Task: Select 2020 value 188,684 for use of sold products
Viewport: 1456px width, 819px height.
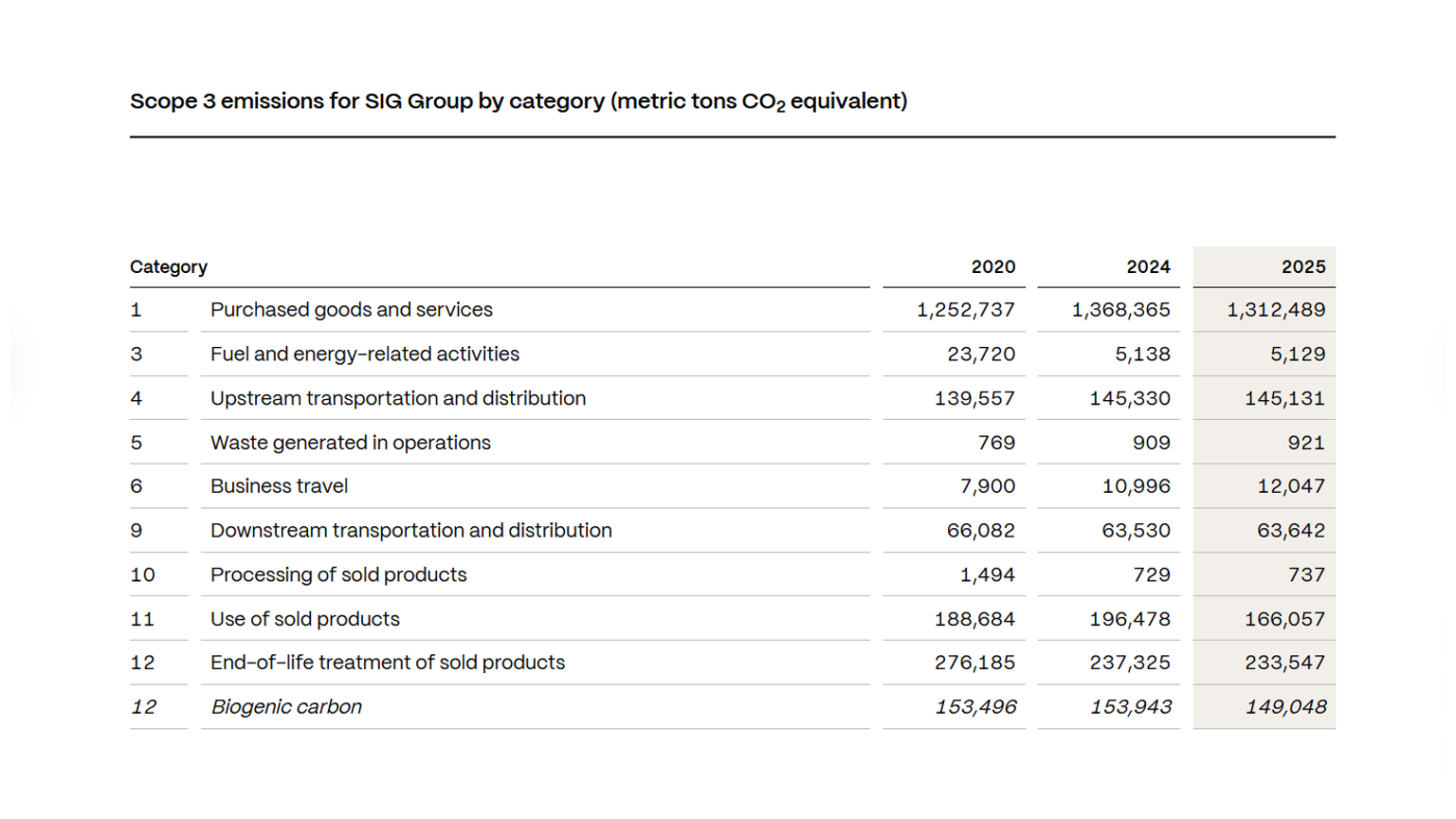Action: pyautogui.click(x=974, y=619)
